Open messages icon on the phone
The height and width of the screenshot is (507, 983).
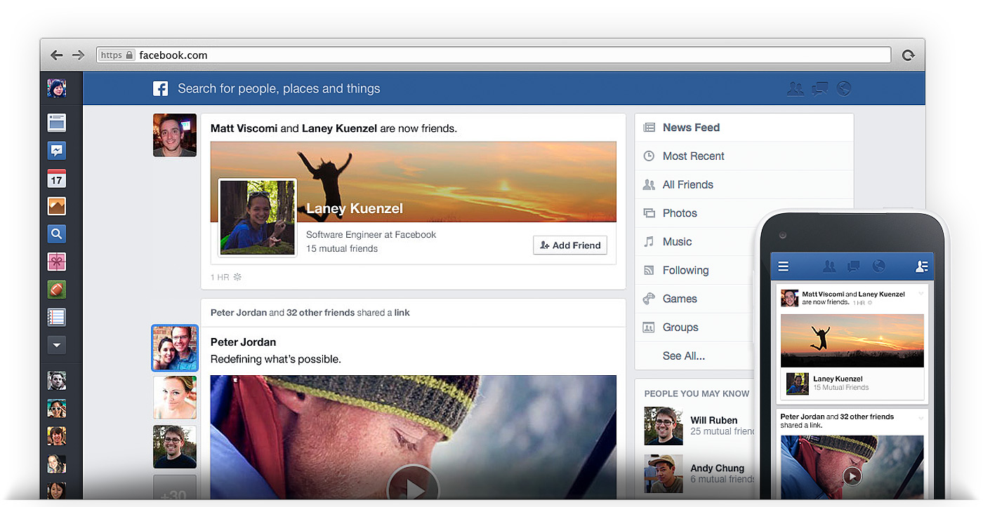pyautogui.click(x=854, y=266)
